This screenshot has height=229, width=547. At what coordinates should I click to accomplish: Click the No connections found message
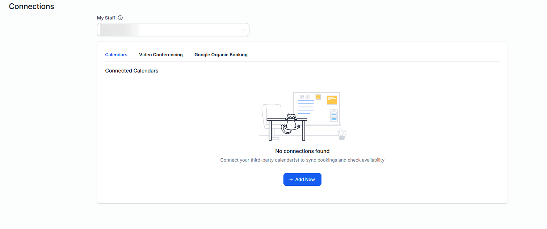pyautogui.click(x=302, y=151)
